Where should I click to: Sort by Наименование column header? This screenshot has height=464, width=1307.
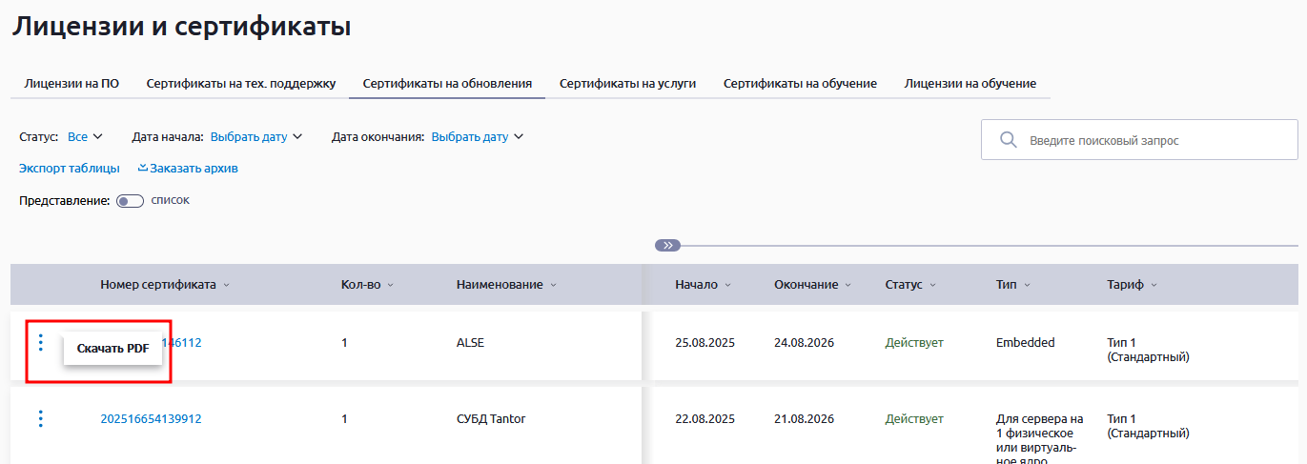pyautogui.click(x=505, y=285)
